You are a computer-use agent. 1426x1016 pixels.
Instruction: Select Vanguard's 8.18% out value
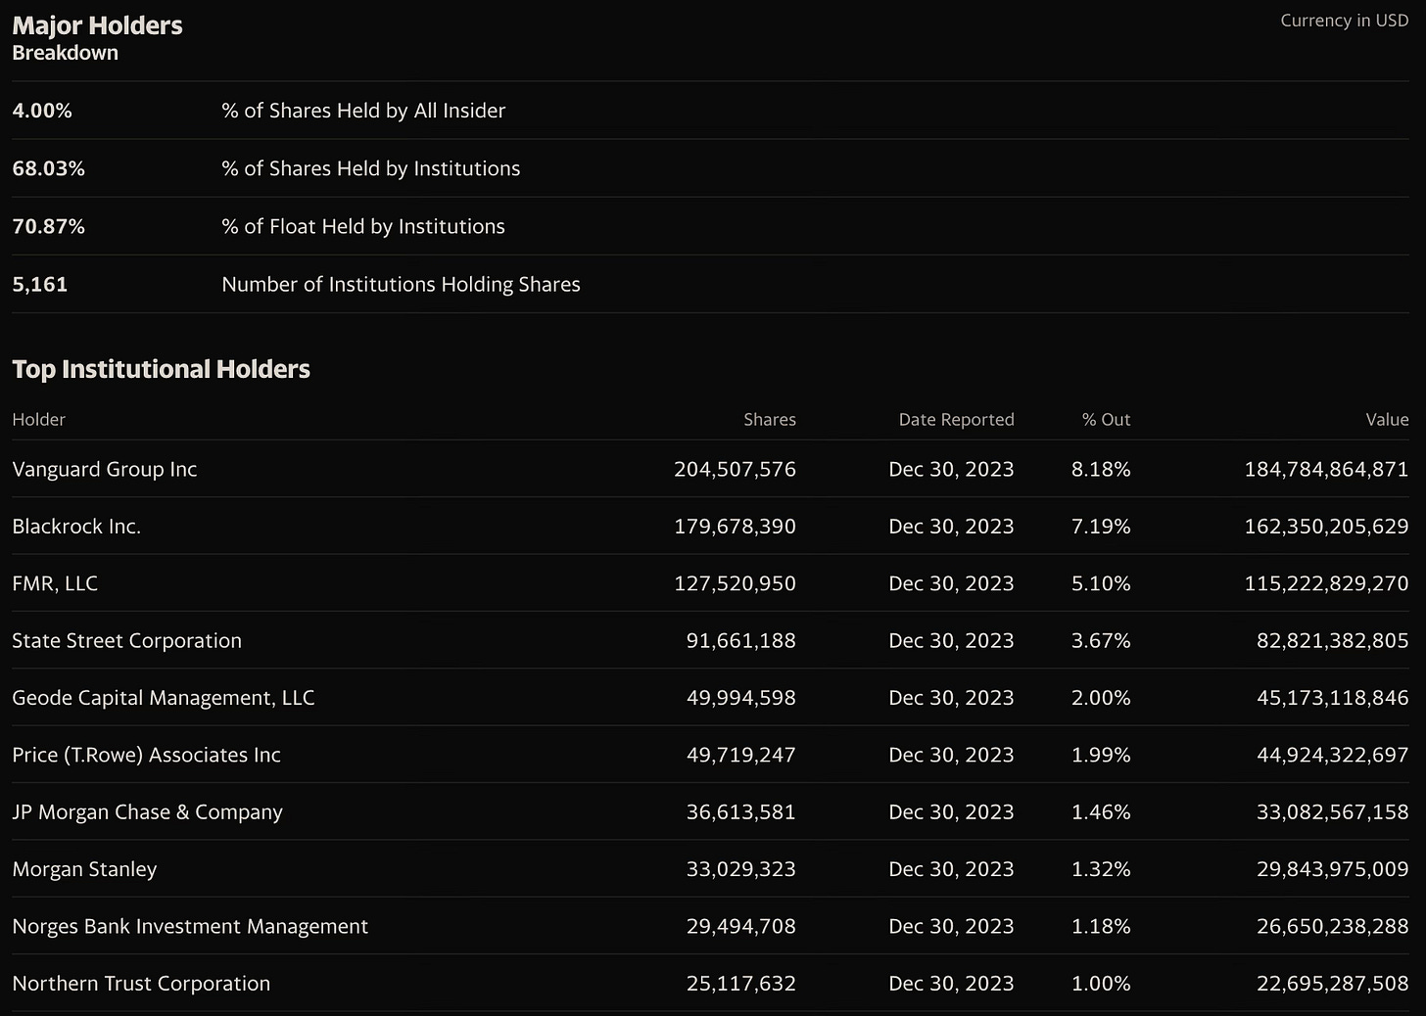pos(1101,469)
